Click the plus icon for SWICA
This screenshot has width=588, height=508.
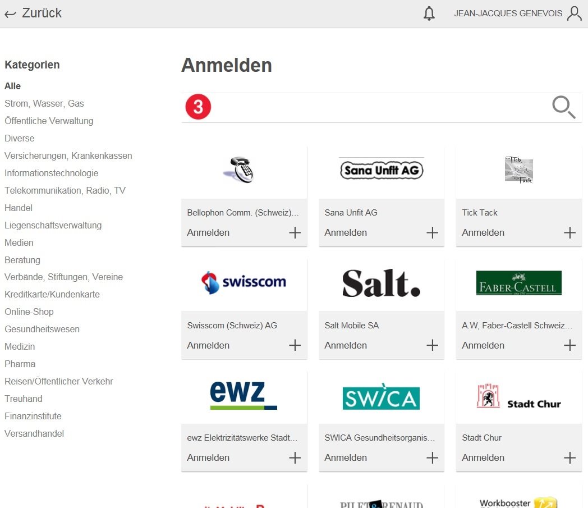(432, 457)
